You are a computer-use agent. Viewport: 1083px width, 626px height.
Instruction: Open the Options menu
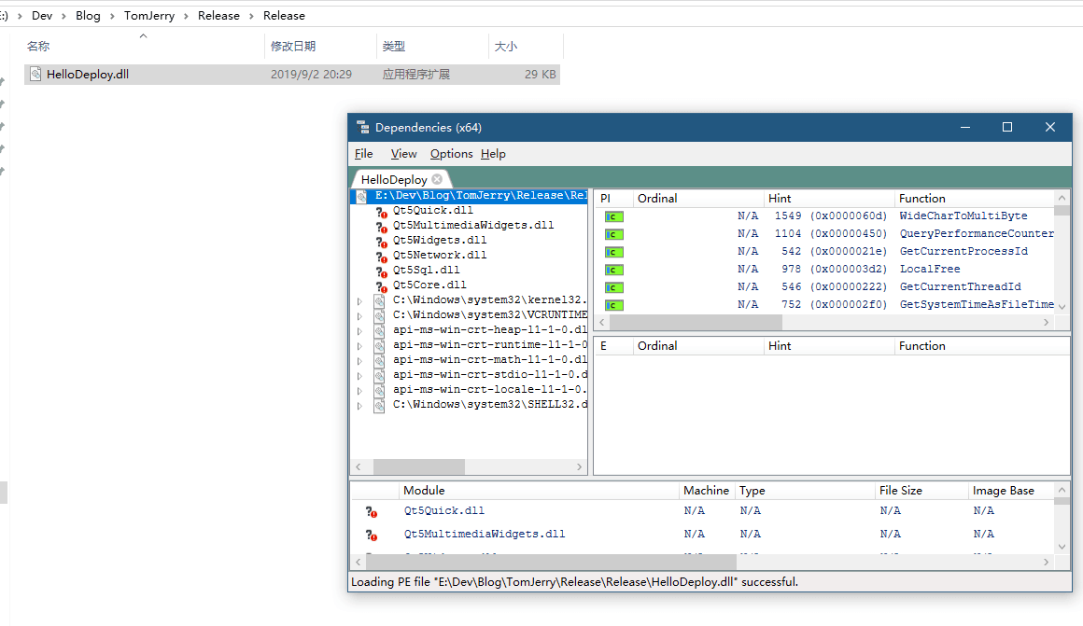click(451, 154)
